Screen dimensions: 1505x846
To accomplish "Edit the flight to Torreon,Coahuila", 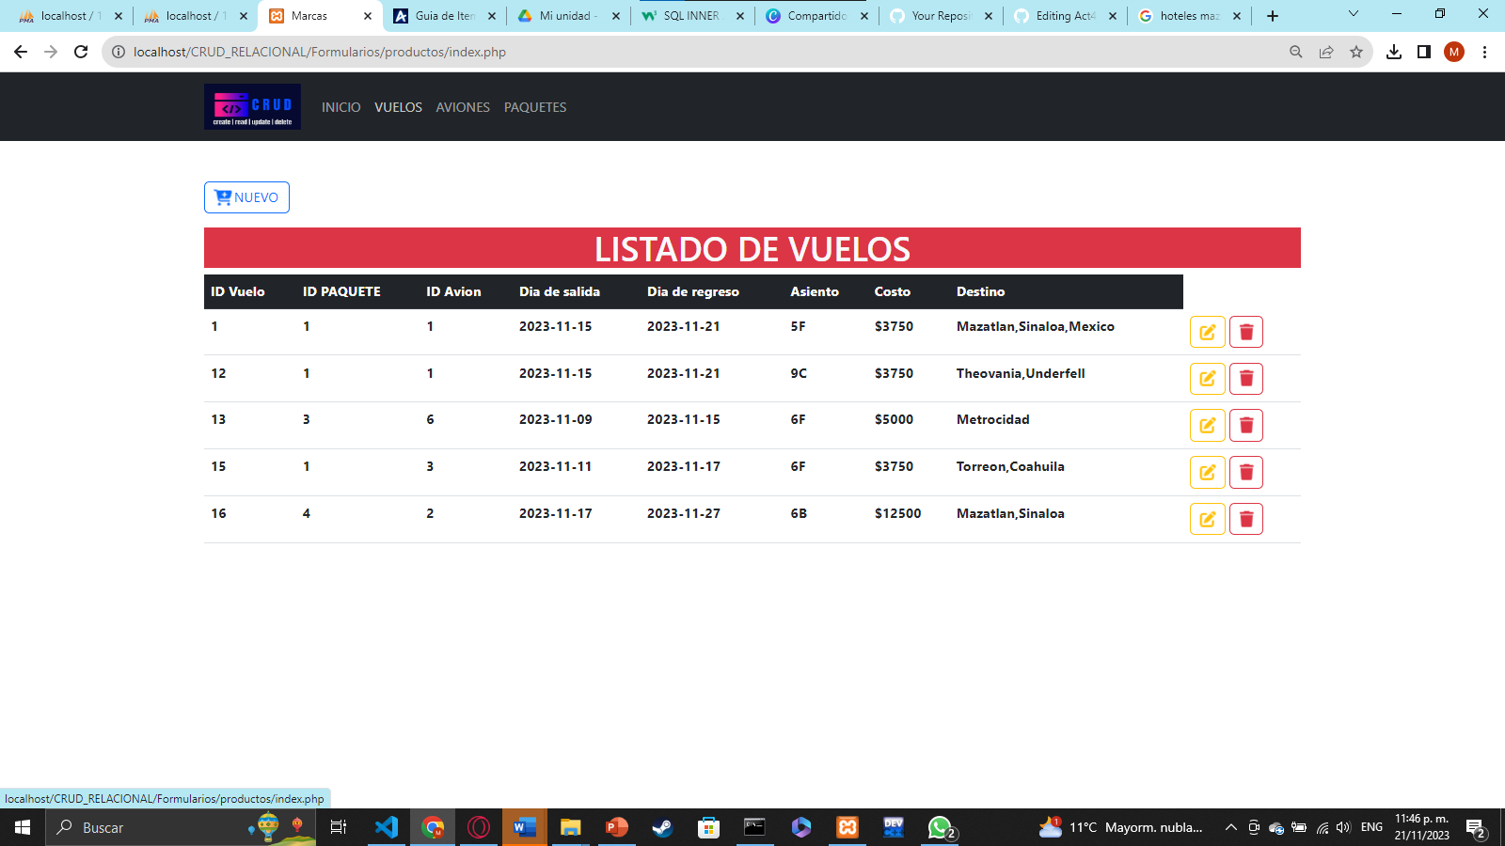I will tap(1208, 472).
